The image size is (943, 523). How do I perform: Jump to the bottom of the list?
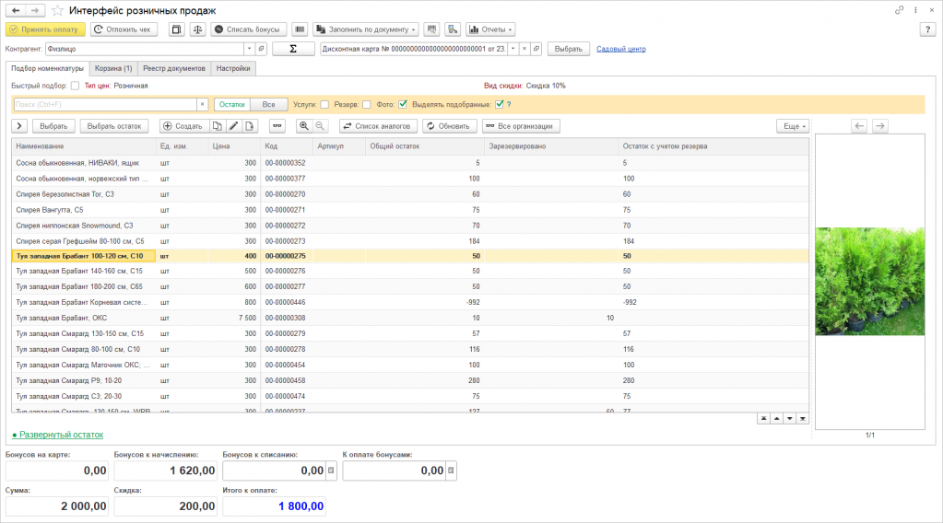[802, 419]
